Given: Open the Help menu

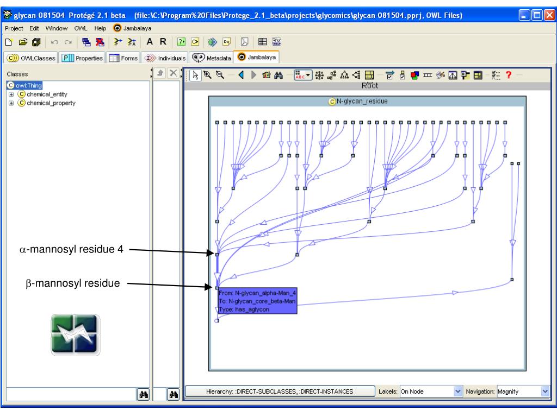Looking at the screenshot, I should tap(100, 28).
